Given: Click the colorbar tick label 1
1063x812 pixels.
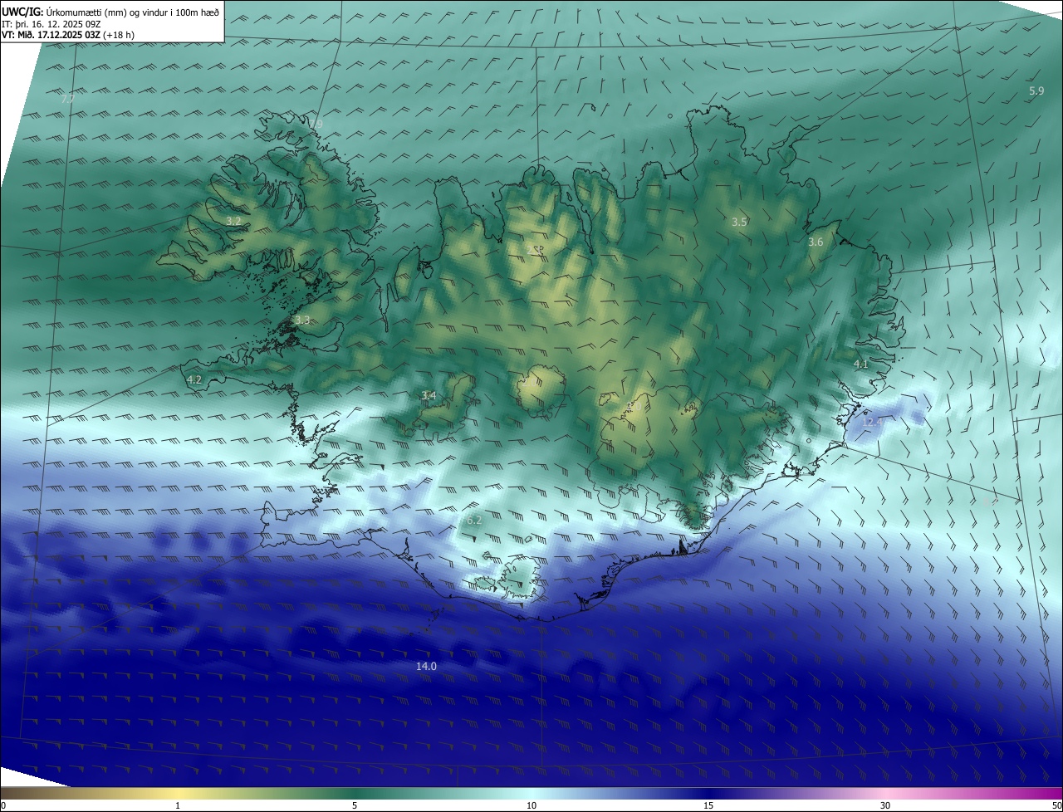Looking at the screenshot, I should coord(178,805).
